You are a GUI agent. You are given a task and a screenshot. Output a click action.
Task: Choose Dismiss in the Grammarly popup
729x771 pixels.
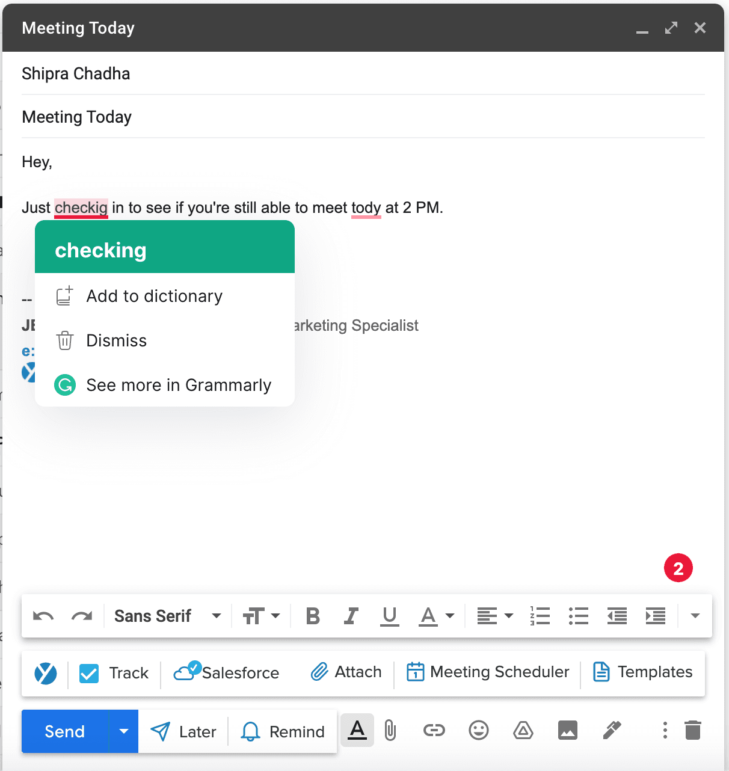coord(116,340)
